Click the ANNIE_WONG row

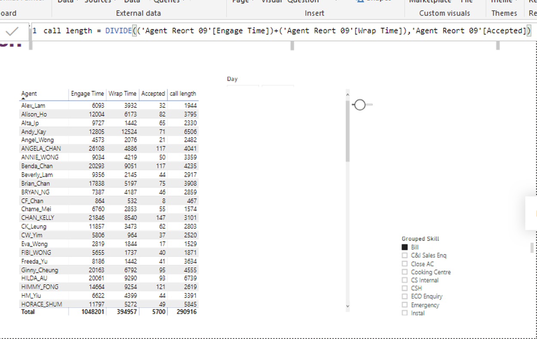(110, 157)
